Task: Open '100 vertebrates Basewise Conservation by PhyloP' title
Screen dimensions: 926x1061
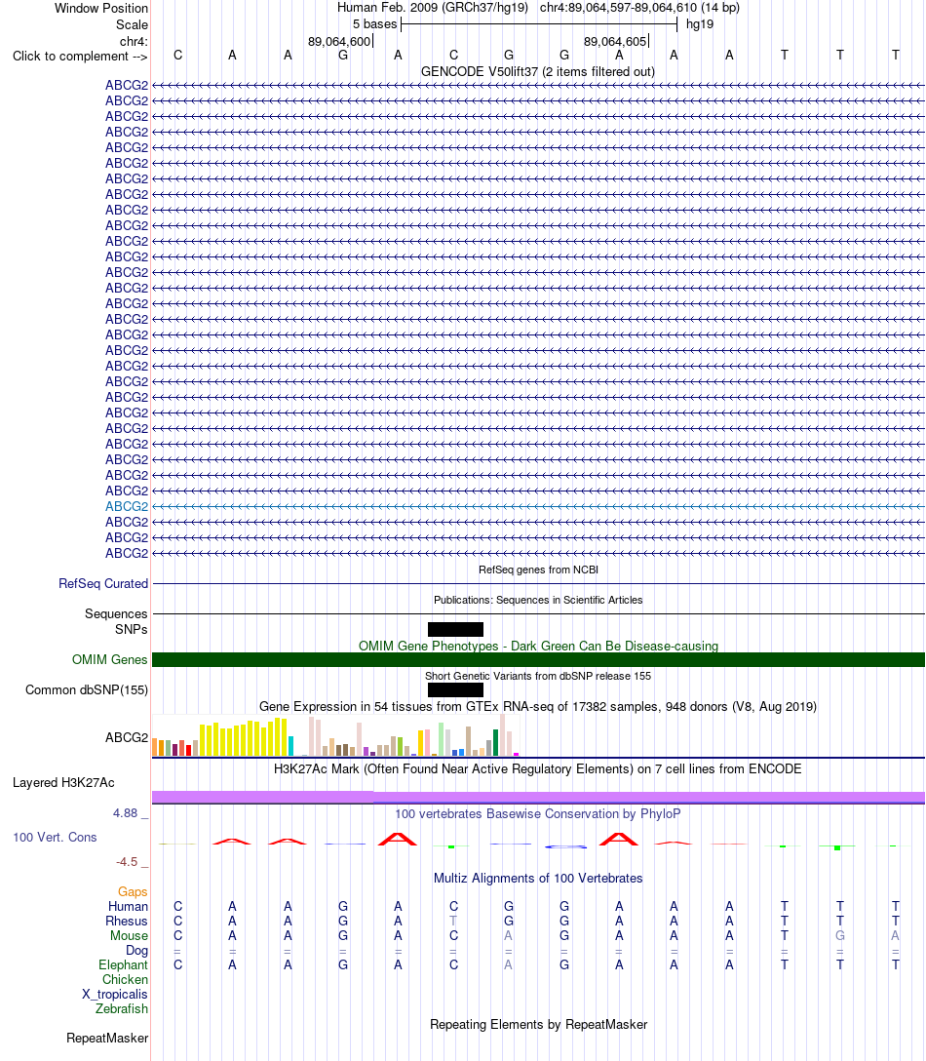Action: coord(538,814)
